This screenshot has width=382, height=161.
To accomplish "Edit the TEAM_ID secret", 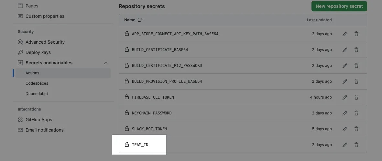I will point(345,145).
